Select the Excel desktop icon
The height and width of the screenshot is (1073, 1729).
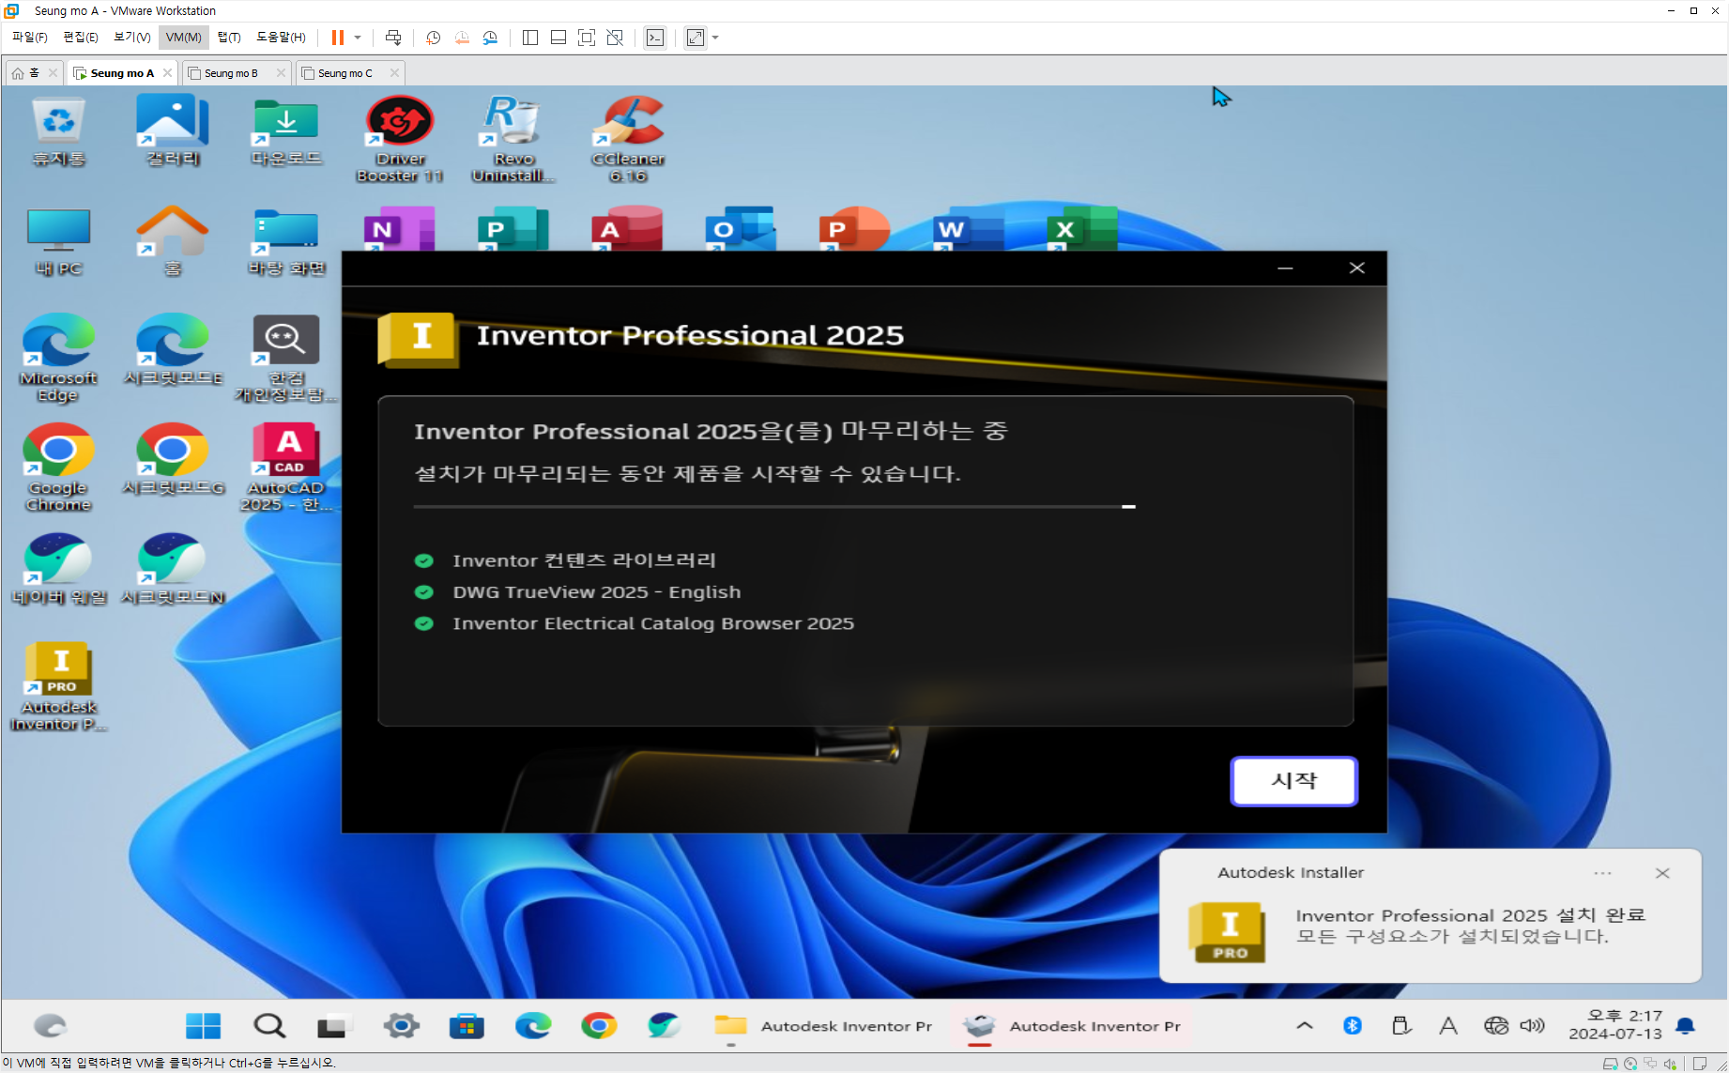(x=1082, y=228)
